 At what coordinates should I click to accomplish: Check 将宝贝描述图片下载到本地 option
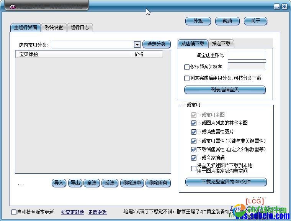(x=194, y=168)
